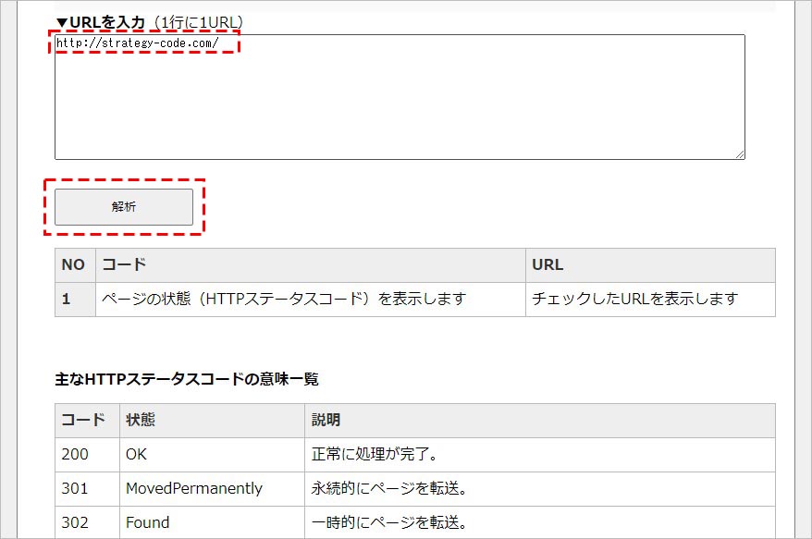Click the ページの状態 description cell
Screen dimensions: 812x539
tap(284, 300)
